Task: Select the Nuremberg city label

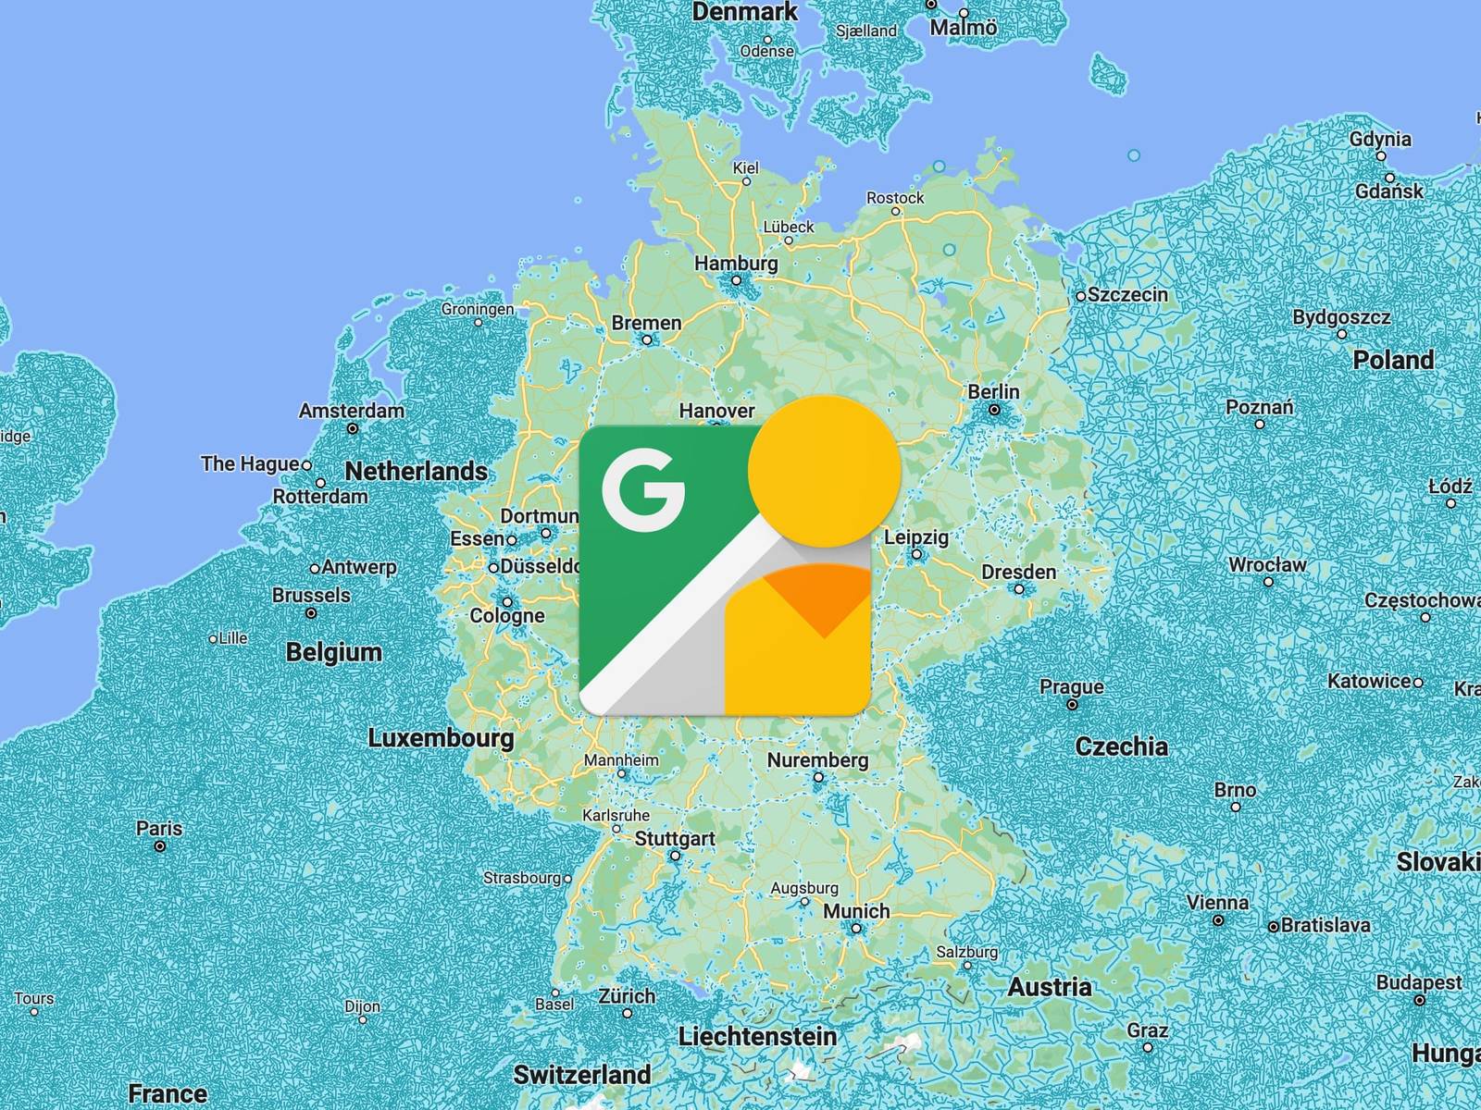Action: click(x=817, y=759)
